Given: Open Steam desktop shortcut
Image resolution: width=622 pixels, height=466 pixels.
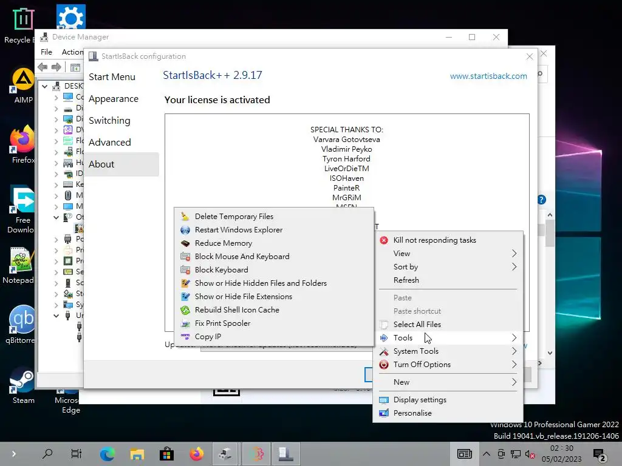Looking at the screenshot, I should (23, 385).
